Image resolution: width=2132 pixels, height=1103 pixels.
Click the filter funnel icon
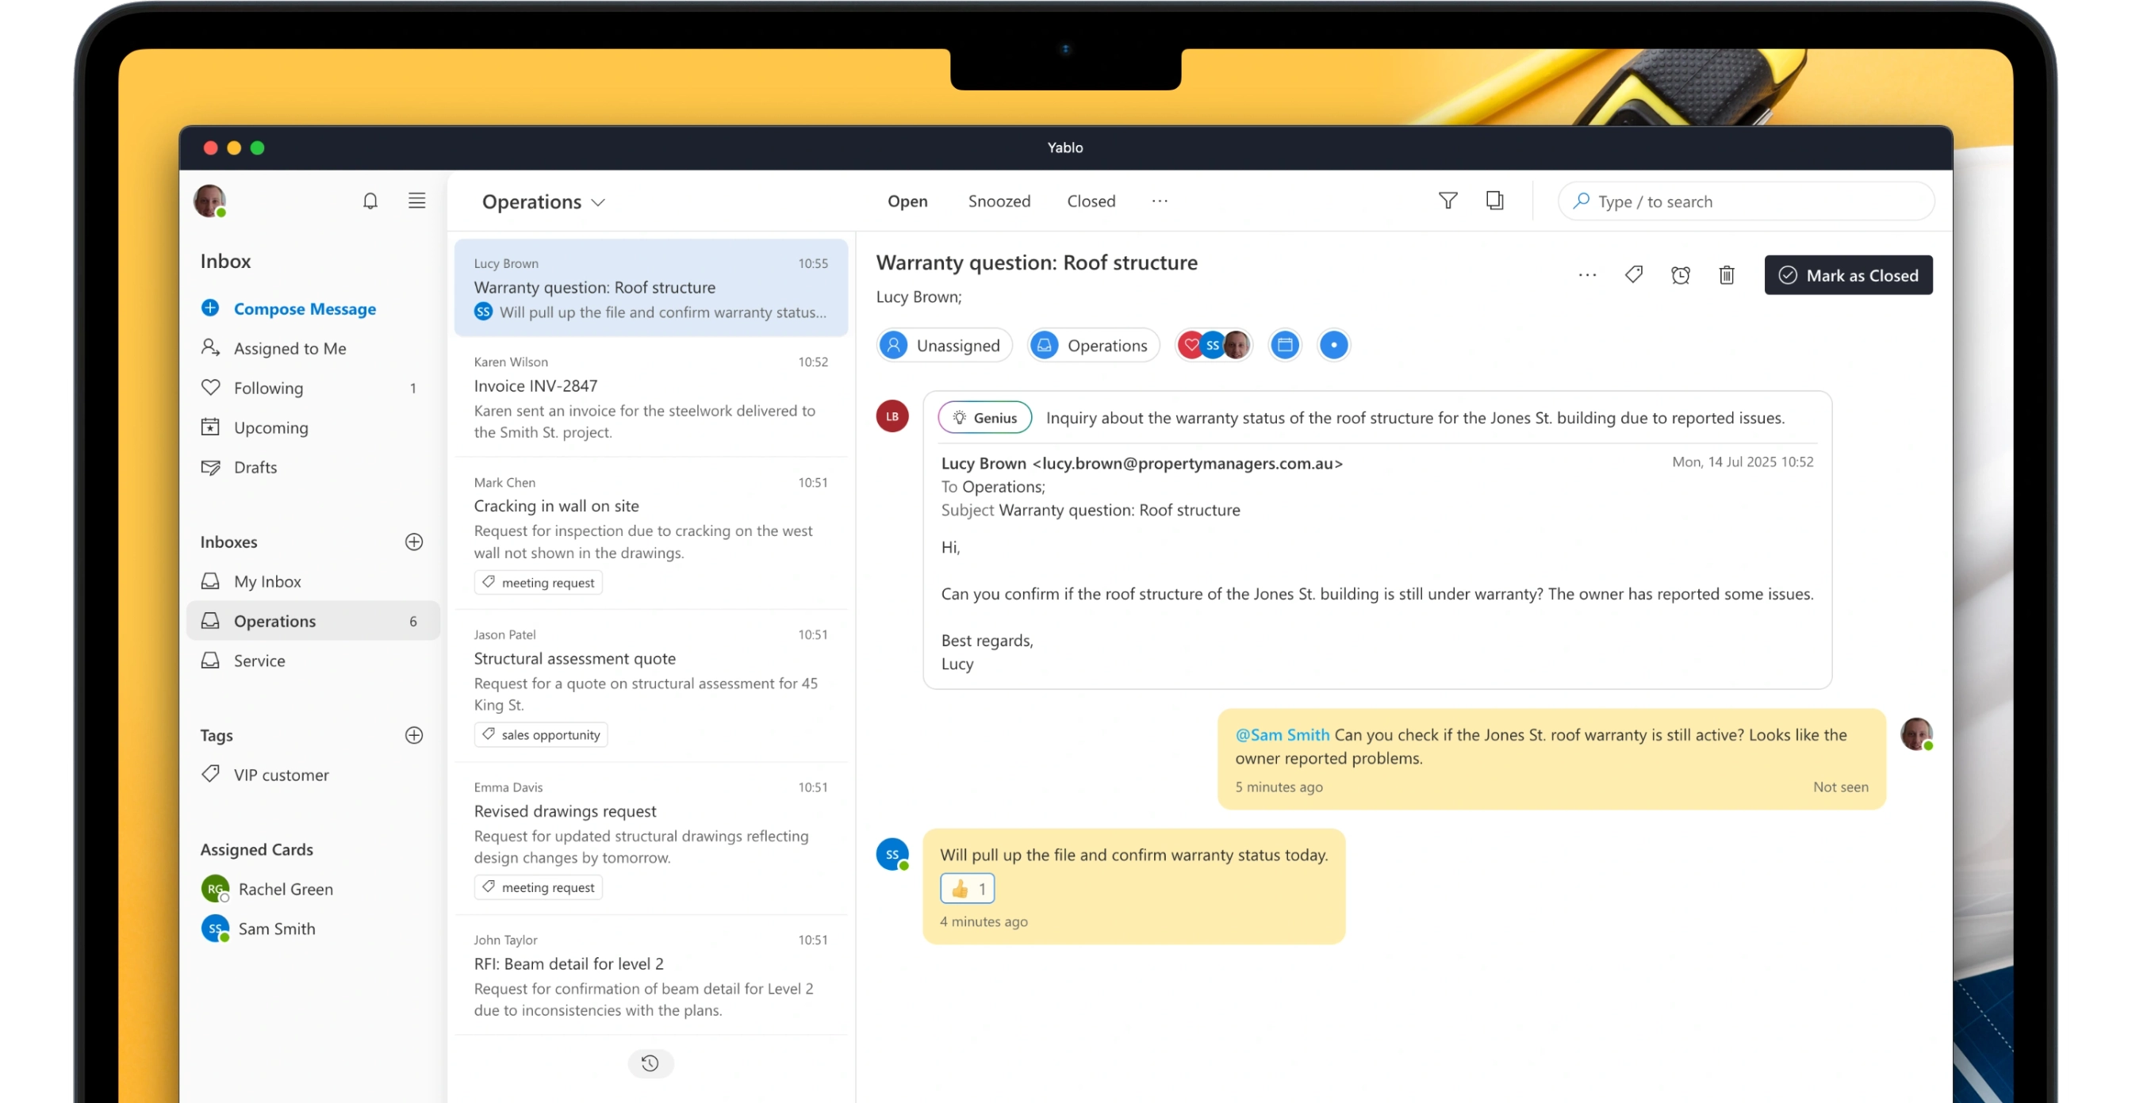pos(1448,201)
